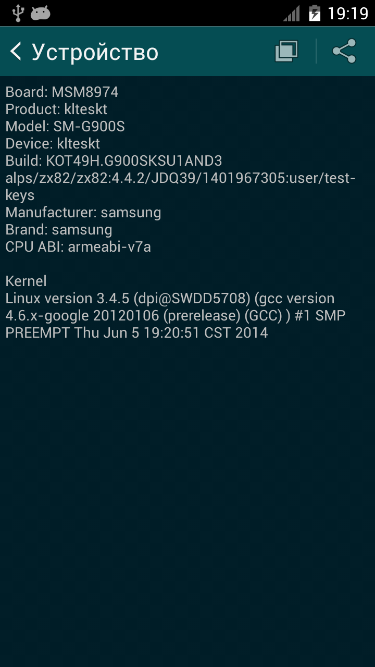Open the copy-to-clipboard icon in the action bar
This screenshot has width=375, height=667.
coord(286,52)
